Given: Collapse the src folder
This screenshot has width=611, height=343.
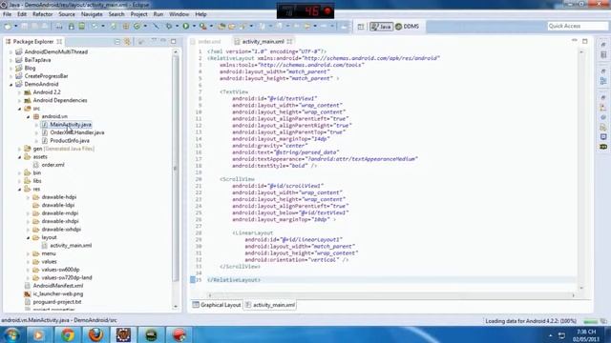Looking at the screenshot, I should pos(19,109).
